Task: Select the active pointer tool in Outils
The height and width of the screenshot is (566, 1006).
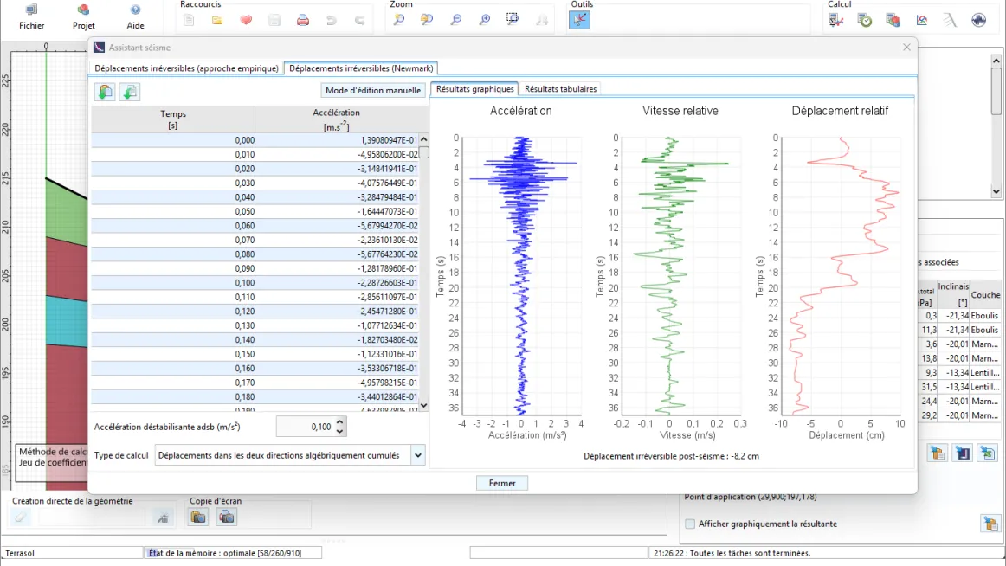Action: (x=579, y=20)
